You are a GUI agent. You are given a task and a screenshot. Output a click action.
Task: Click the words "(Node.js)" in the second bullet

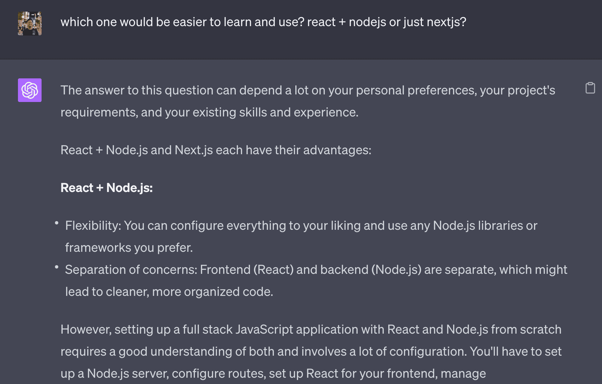tap(396, 270)
